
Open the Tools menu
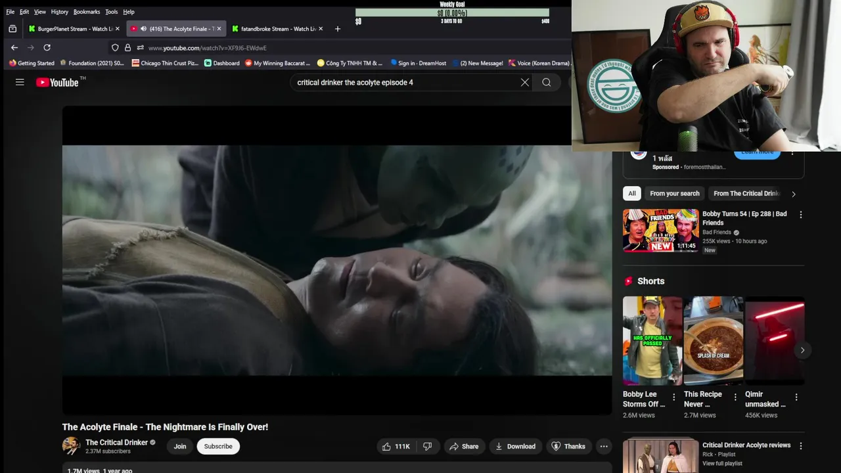(112, 12)
